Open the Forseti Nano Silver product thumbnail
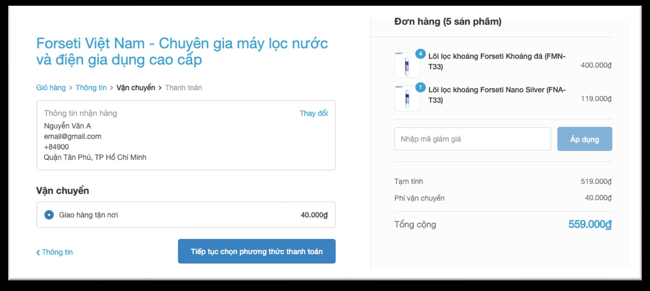Viewport: 650px width, 291px height. coord(407,98)
